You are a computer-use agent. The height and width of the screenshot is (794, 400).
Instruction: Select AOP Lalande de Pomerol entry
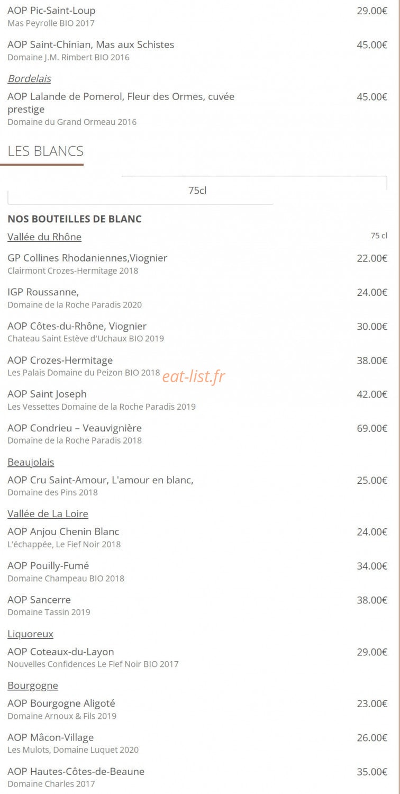pyautogui.click(x=197, y=109)
